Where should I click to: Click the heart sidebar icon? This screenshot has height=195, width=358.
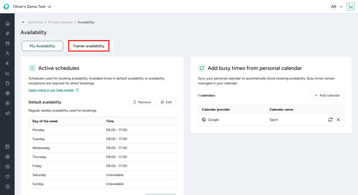[7, 176]
